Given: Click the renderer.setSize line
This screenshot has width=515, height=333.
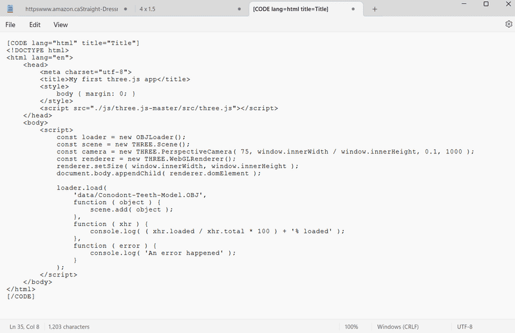Looking at the screenshot, I should tap(178, 166).
